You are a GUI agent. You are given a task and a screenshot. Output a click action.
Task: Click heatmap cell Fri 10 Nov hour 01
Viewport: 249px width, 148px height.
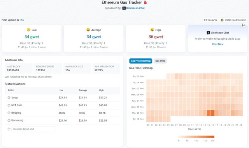(152, 119)
